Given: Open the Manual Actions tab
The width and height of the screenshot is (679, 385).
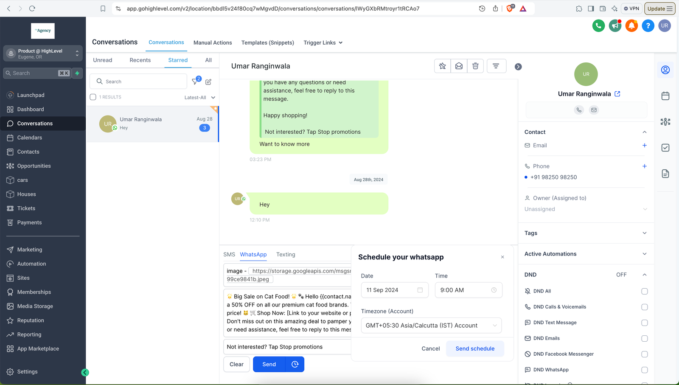Looking at the screenshot, I should coord(213,43).
